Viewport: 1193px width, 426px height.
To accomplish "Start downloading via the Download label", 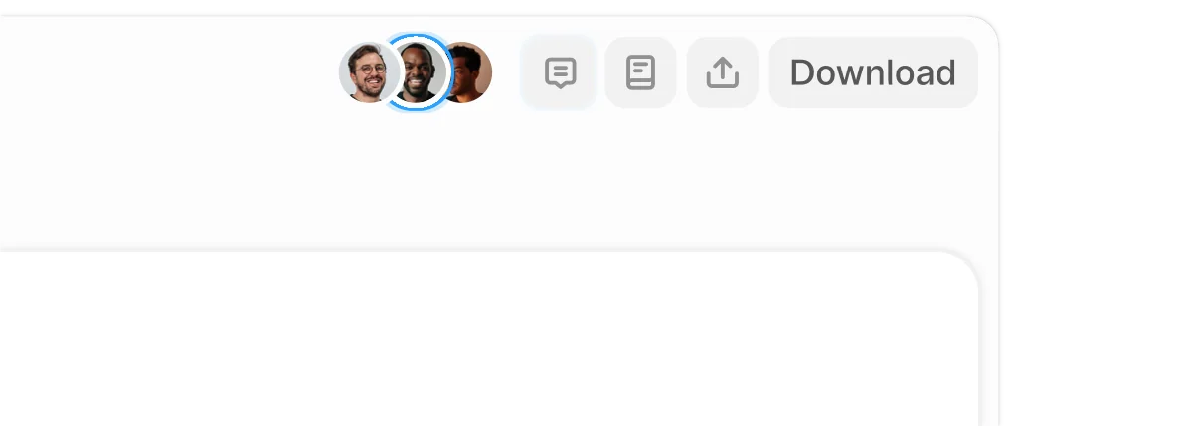I will 873,72.
